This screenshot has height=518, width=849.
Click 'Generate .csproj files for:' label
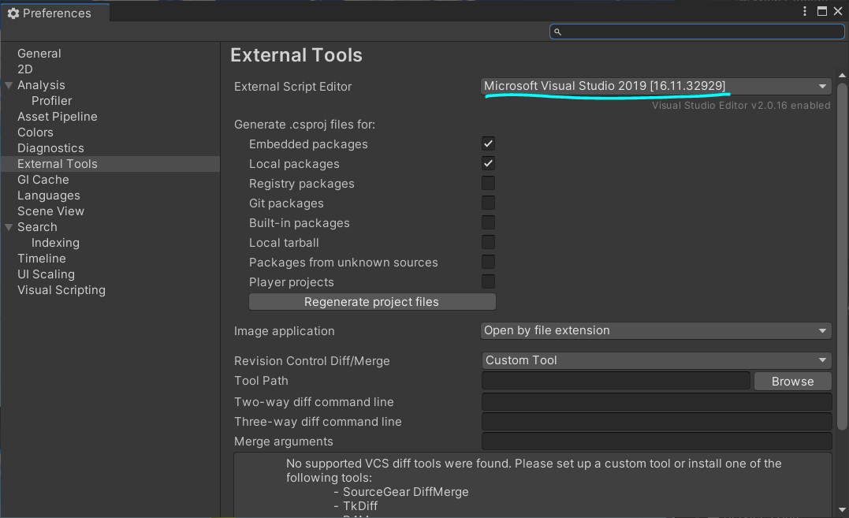pyautogui.click(x=304, y=125)
